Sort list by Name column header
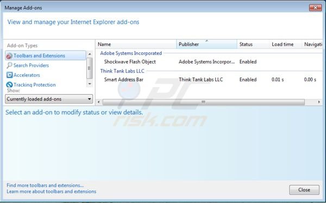The height and width of the screenshot is (203, 326). (x=136, y=44)
